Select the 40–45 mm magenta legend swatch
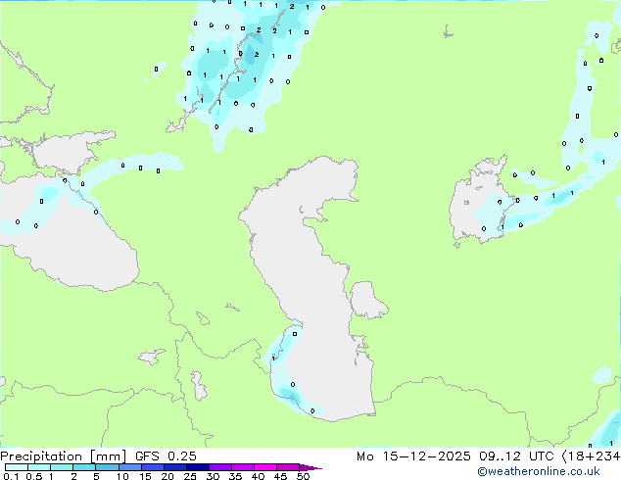Viewport: 621px width, 480px height. click(265, 467)
